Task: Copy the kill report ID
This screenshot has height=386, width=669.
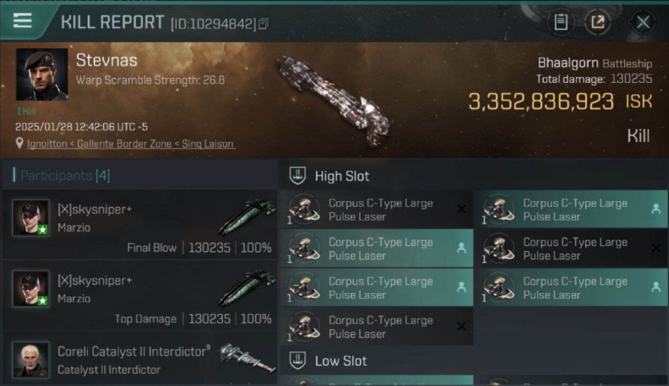Action: 263,24
